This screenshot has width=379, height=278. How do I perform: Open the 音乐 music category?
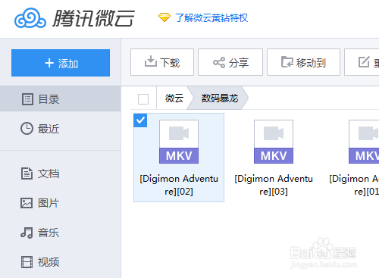(61, 233)
